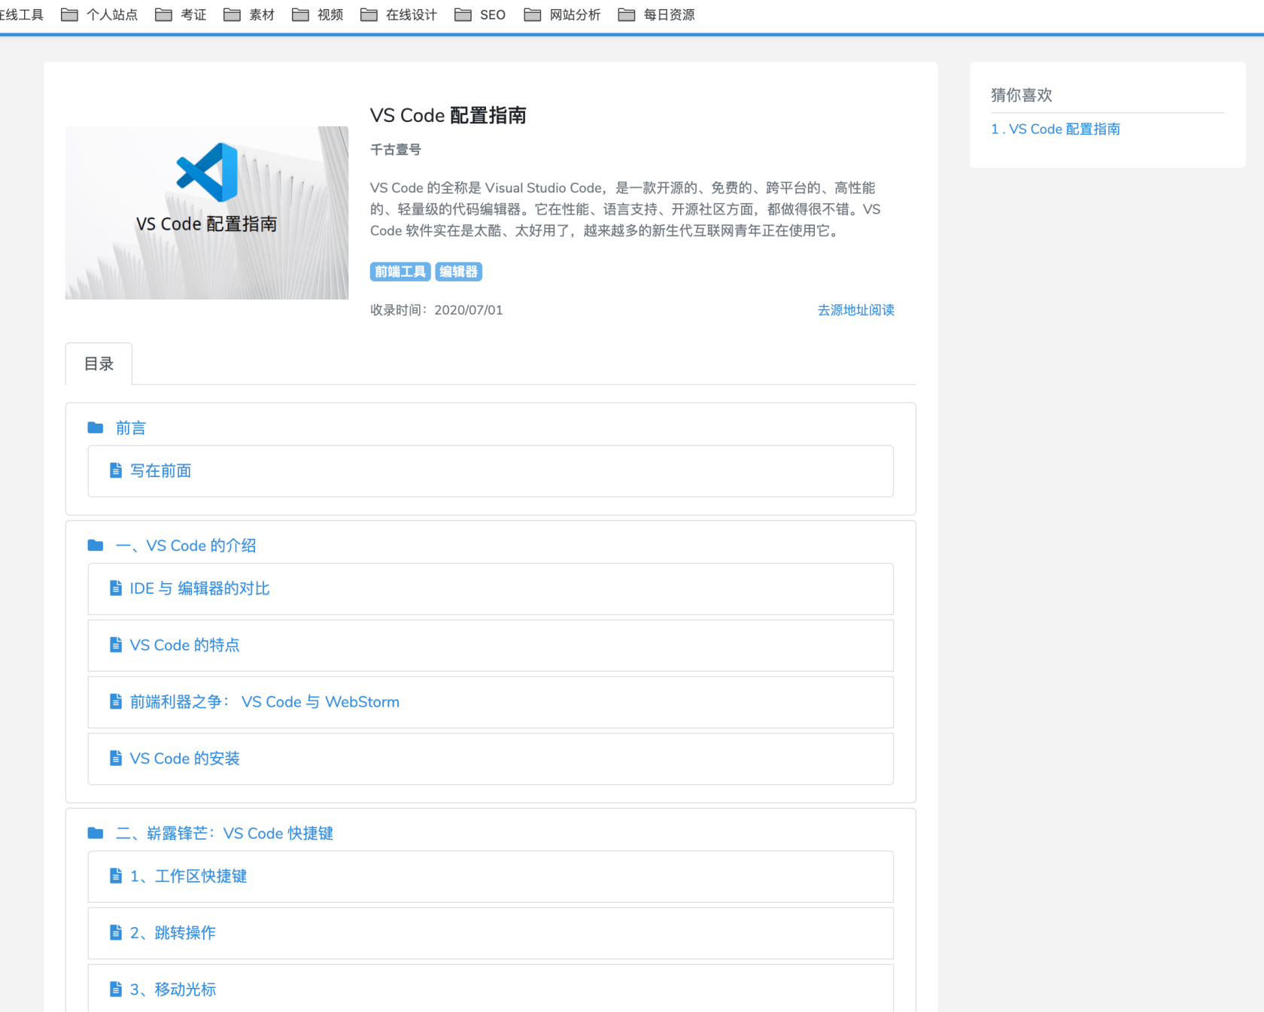1264x1012 pixels.
Task: Open the 在线设计 bookmark folder
Action: (x=399, y=15)
